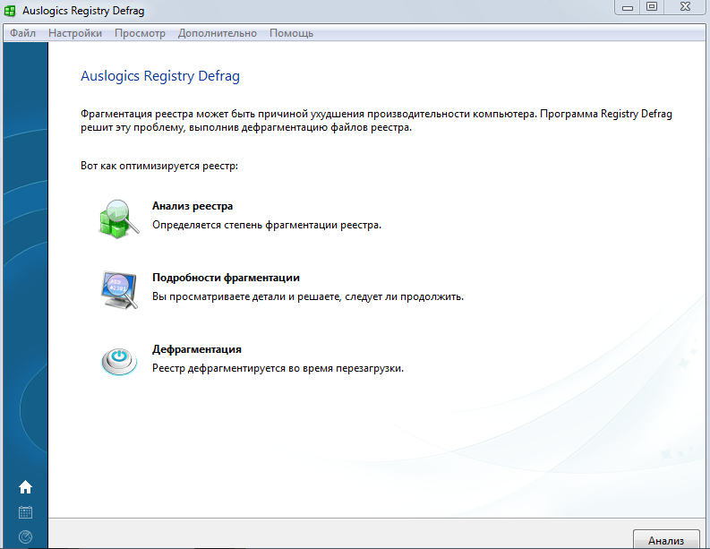The image size is (710, 549).
Task: Click text 'Вот как оптимизируется реестр:'
Action: point(159,166)
